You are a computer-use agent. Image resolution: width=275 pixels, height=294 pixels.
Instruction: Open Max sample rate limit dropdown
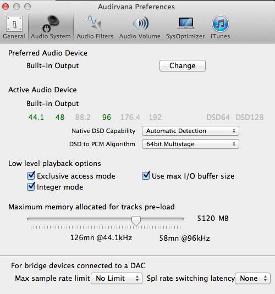(x=117, y=279)
